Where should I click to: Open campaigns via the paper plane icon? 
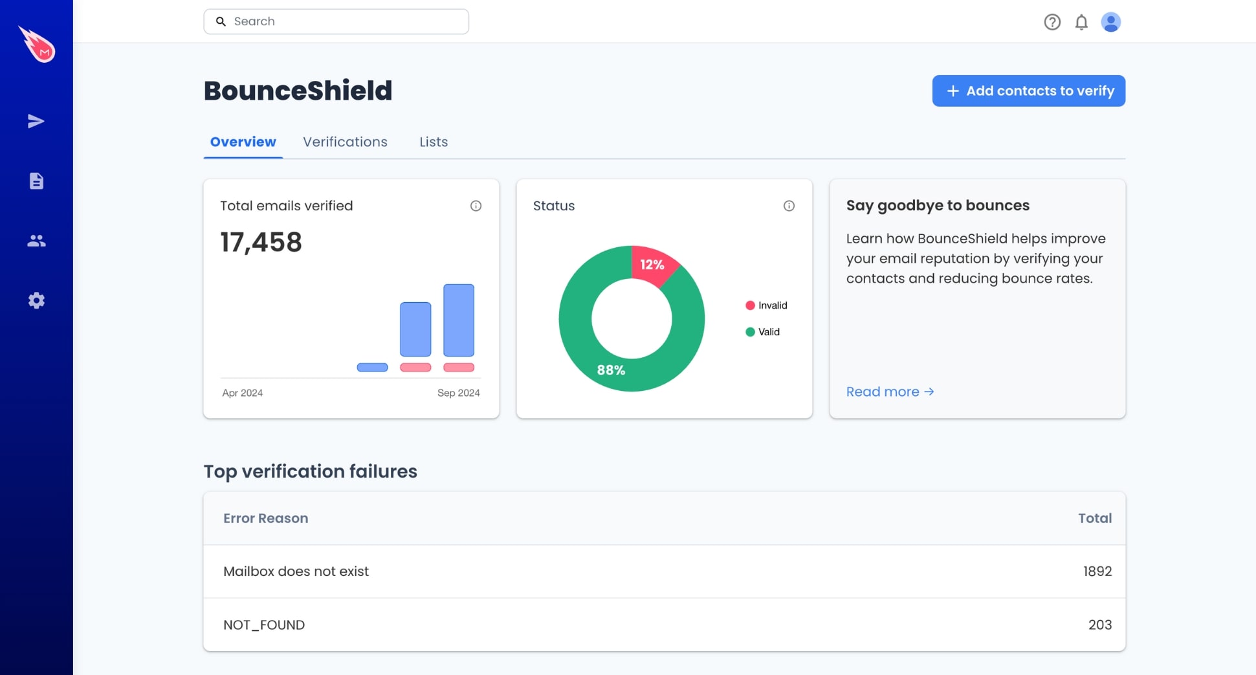36,120
